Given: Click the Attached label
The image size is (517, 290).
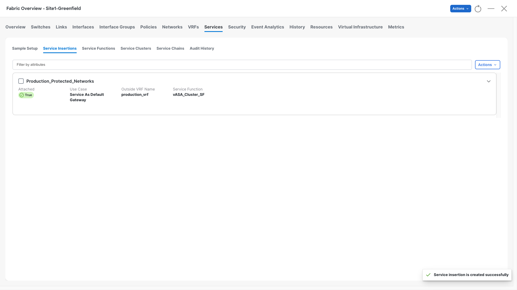Looking at the screenshot, I should click(x=26, y=89).
